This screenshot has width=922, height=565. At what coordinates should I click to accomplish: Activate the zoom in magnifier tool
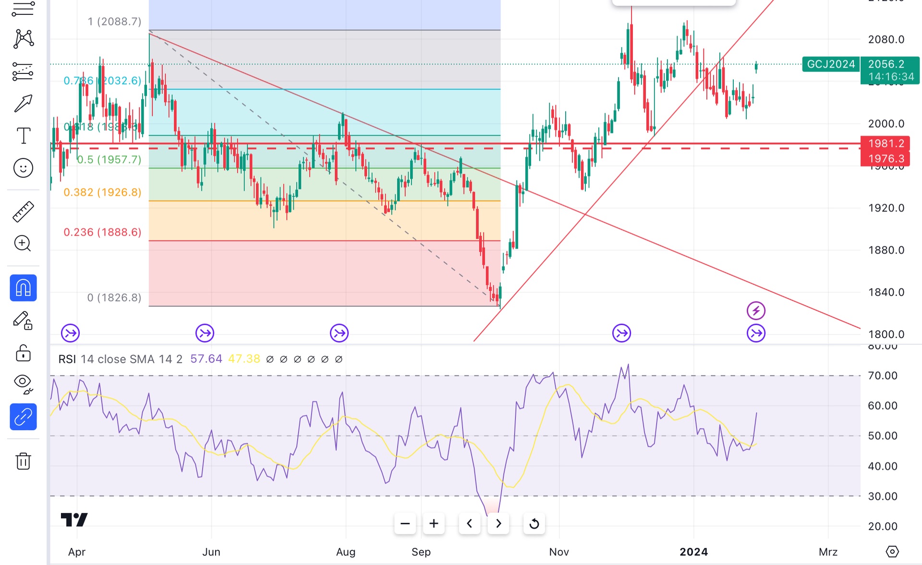click(x=23, y=243)
